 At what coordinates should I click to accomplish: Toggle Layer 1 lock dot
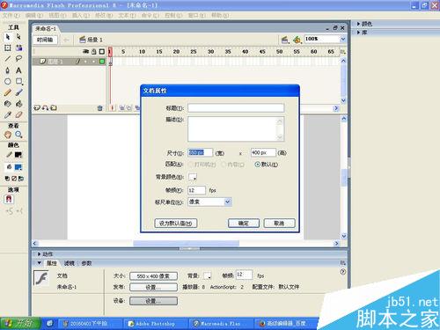(x=94, y=62)
